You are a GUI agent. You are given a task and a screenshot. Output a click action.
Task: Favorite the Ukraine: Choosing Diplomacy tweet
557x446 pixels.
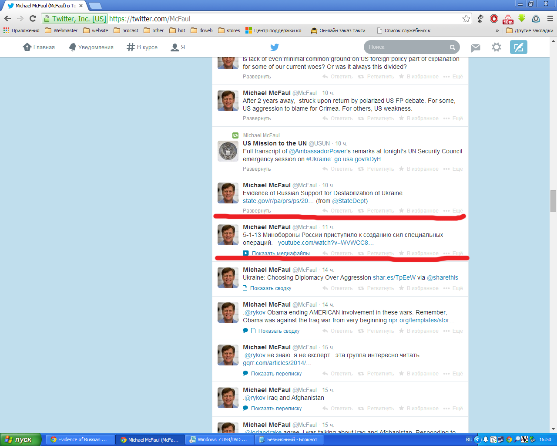419,288
